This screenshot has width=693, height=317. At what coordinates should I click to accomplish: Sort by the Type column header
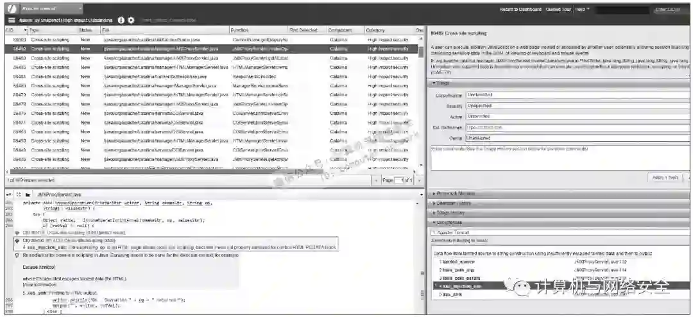coord(52,30)
